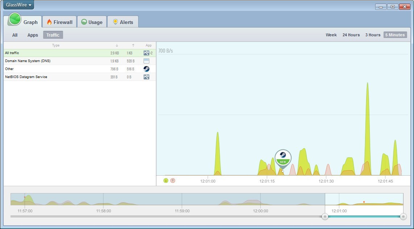Screen dimensions: 414x229
Task: Click the NetBIOS Datagram Service app icon
Action: pos(146,77)
